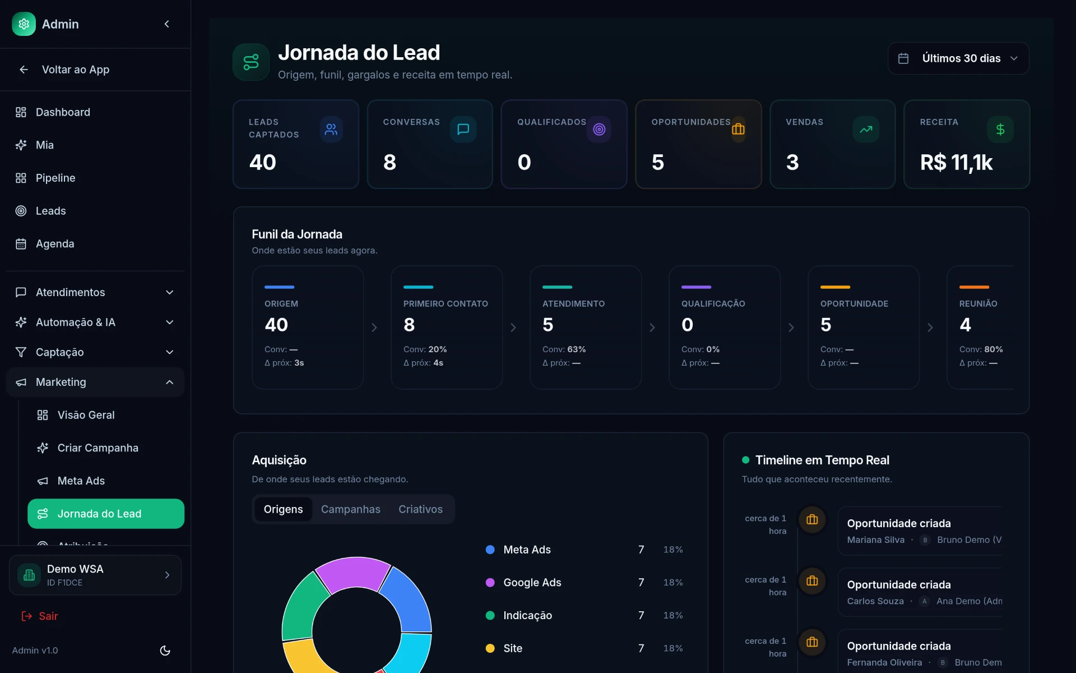
Task: Click briefcase icon beside Mariana Silva event
Action: click(x=812, y=520)
